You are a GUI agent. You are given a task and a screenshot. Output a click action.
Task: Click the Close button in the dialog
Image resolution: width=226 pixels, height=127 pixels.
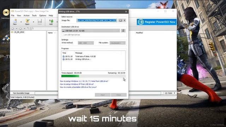(x=119, y=95)
